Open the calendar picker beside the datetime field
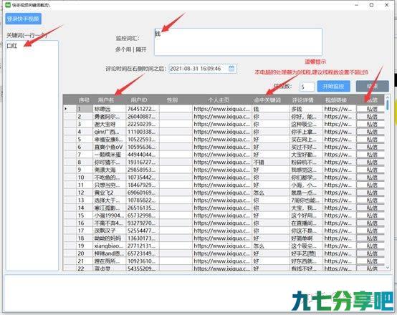 point(231,69)
